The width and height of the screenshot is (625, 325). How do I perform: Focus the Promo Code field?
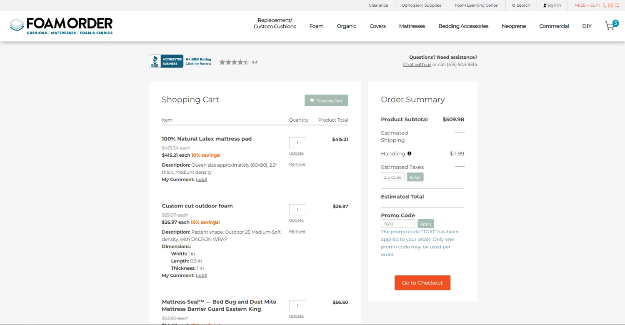[x=398, y=224]
